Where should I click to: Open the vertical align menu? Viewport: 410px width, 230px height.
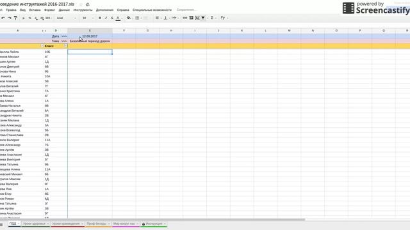tap(165, 18)
